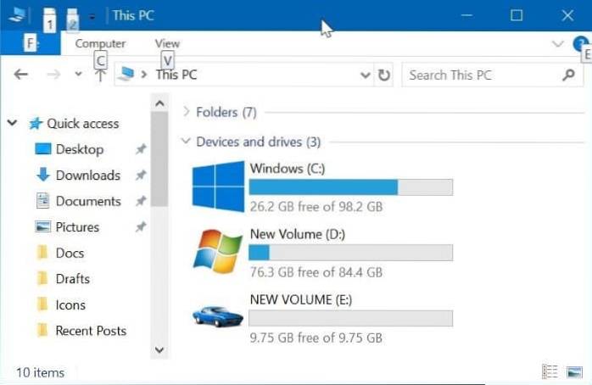Click the Back navigation arrow
Image resolution: width=592 pixels, height=385 pixels.
tap(20, 75)
